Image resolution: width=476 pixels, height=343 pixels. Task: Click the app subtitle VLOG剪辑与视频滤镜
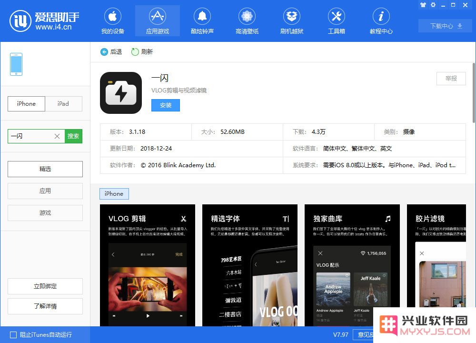(179, 91)
